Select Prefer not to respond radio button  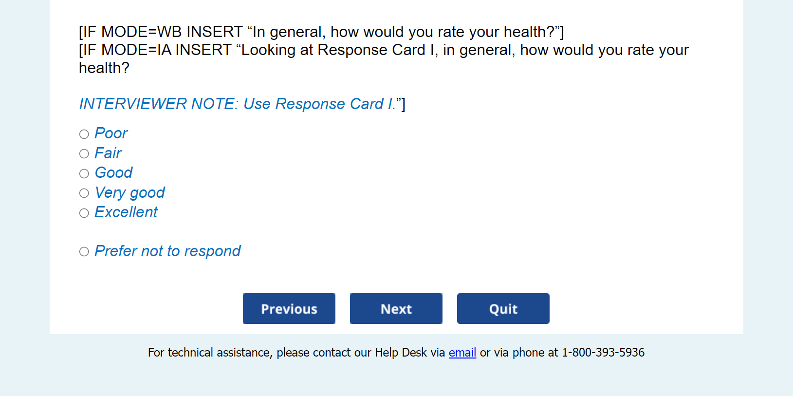pos(84,251)
